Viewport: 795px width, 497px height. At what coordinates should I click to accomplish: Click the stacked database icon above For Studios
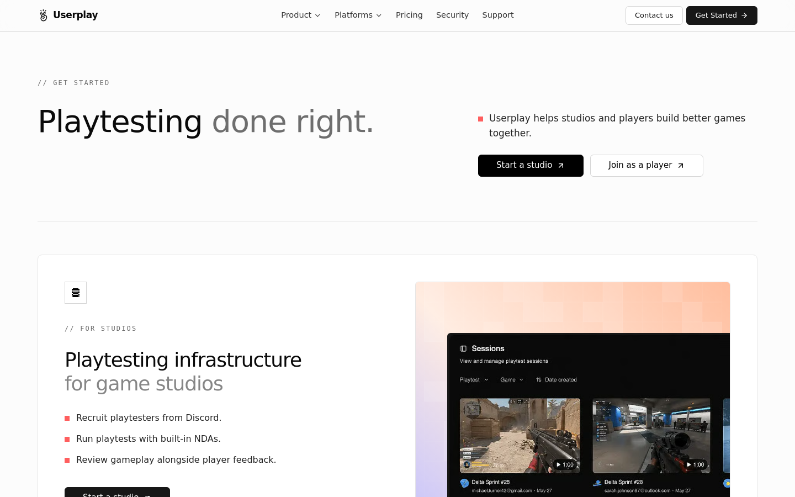pyautogui.click(x=76, y=293)
